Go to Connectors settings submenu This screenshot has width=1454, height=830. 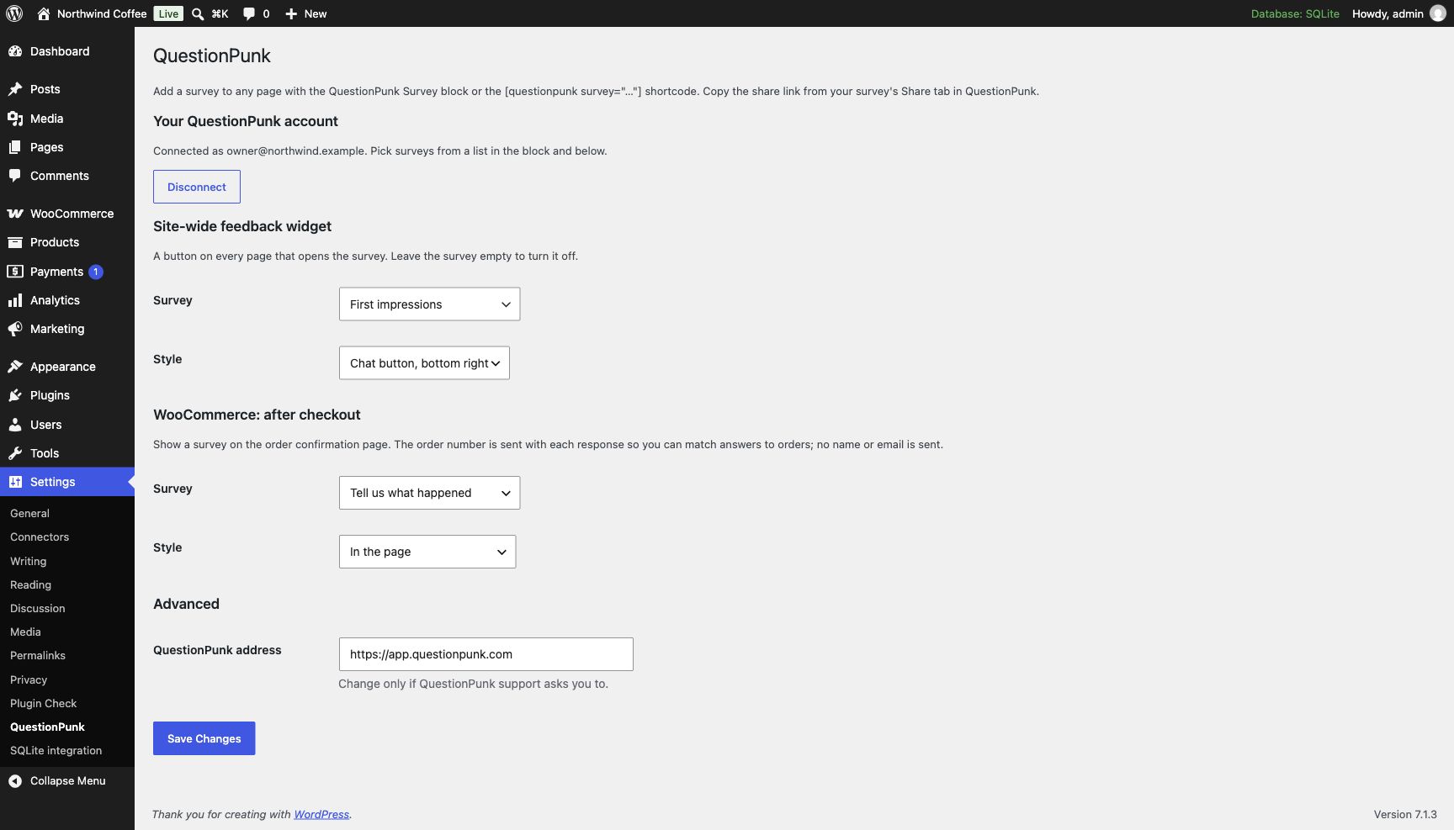[40, 537]
